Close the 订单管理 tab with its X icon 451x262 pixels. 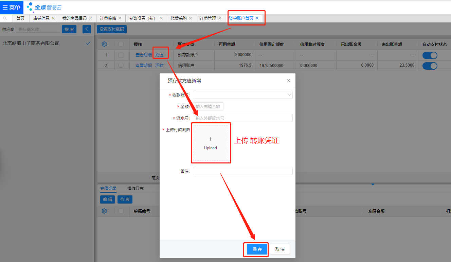pos(220,18)
